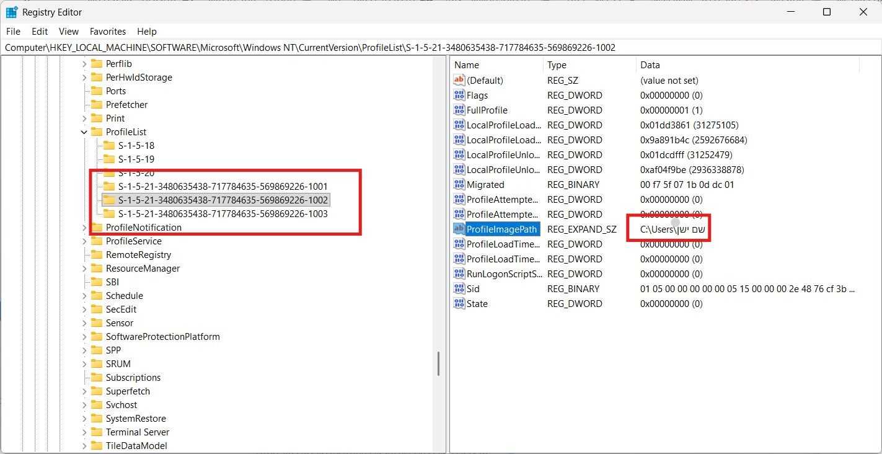The image size is (882, 454).
Task: Click the DWORD icon of Flags value
Action: [459, 95]
